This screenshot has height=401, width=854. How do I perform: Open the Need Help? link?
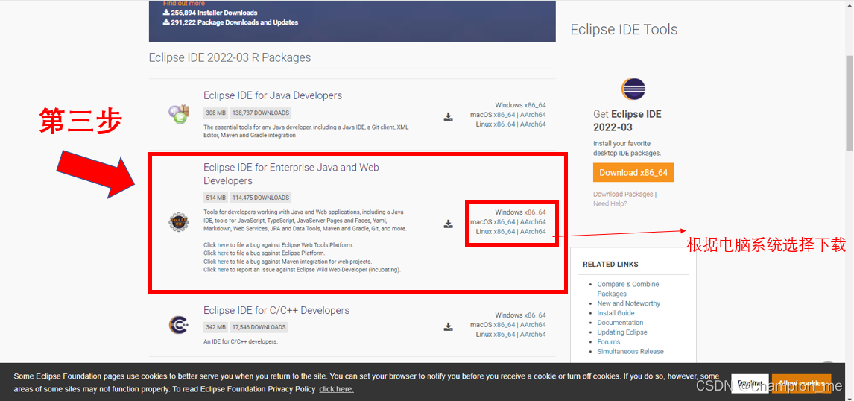point(610,203)
